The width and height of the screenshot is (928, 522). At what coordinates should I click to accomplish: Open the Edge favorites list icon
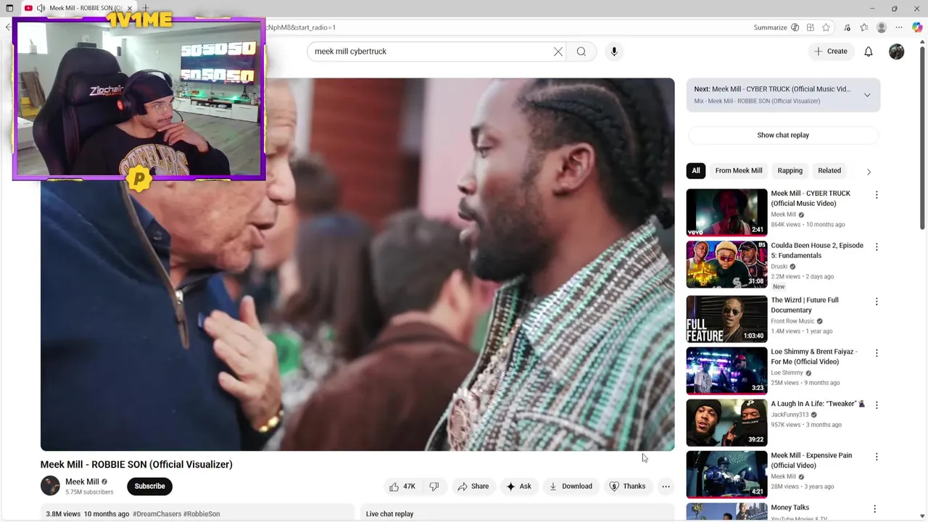pyautogui.click(x=864, y=28)
